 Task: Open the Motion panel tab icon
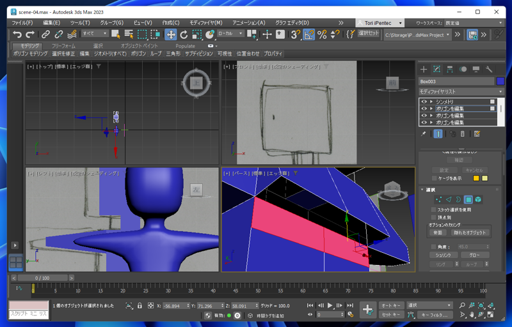tap(463, 69)
